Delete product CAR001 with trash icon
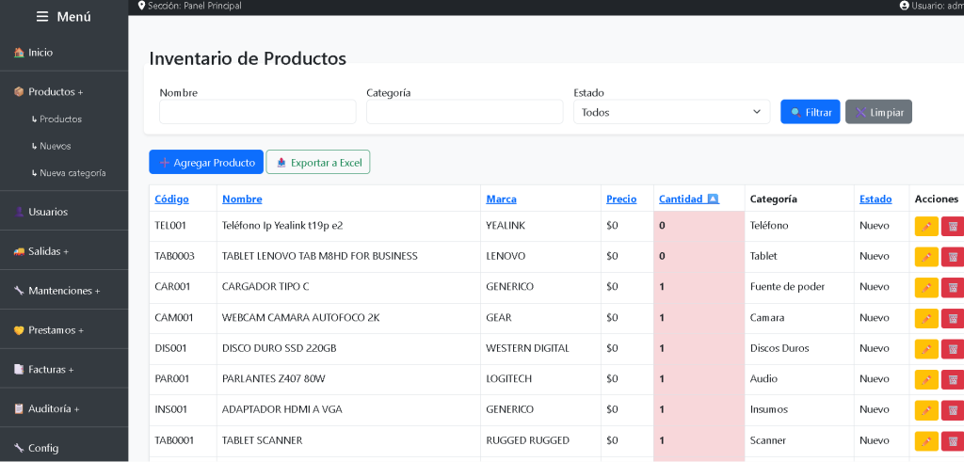964x462 pixels. coord(953,288)
